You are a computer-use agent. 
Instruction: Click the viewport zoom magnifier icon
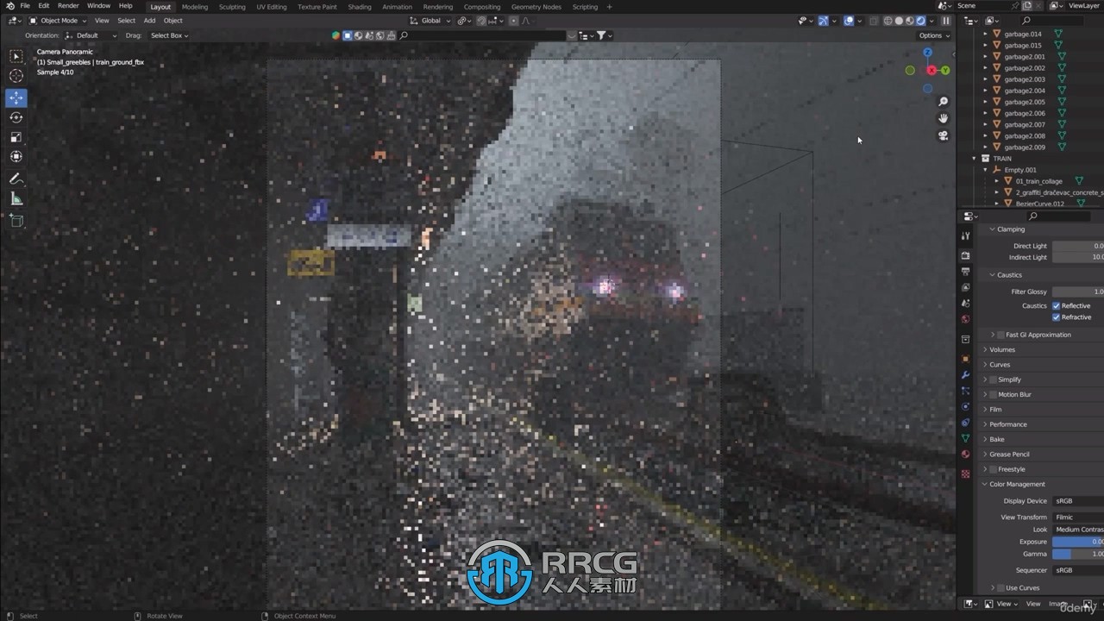(944, 102)
